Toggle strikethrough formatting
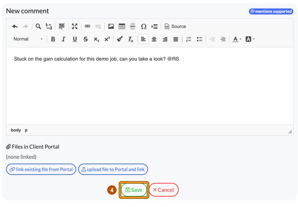Screen dimensions: 298x207 (x=86, y=39)
